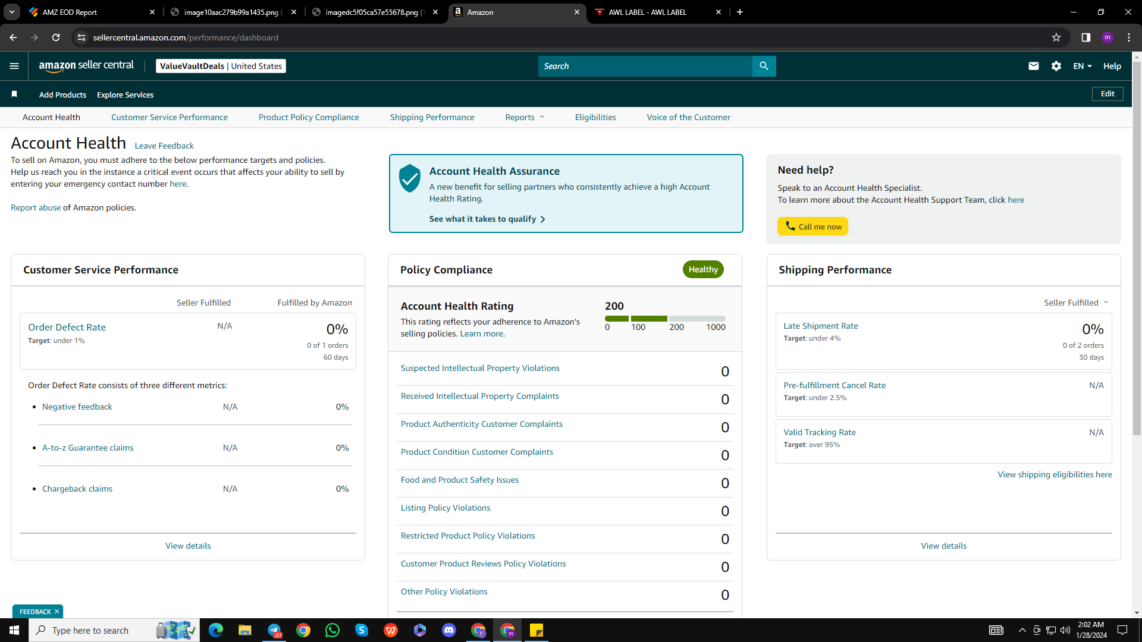Image resolution: width=1142 pixels, height=642 pixels.
Task: Open Sticky Notes from the taskbar
Action: click(537, 630)
